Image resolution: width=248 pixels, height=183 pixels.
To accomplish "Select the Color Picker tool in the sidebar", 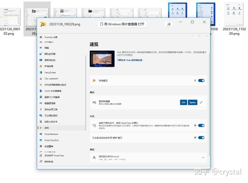I will point(52,54).
